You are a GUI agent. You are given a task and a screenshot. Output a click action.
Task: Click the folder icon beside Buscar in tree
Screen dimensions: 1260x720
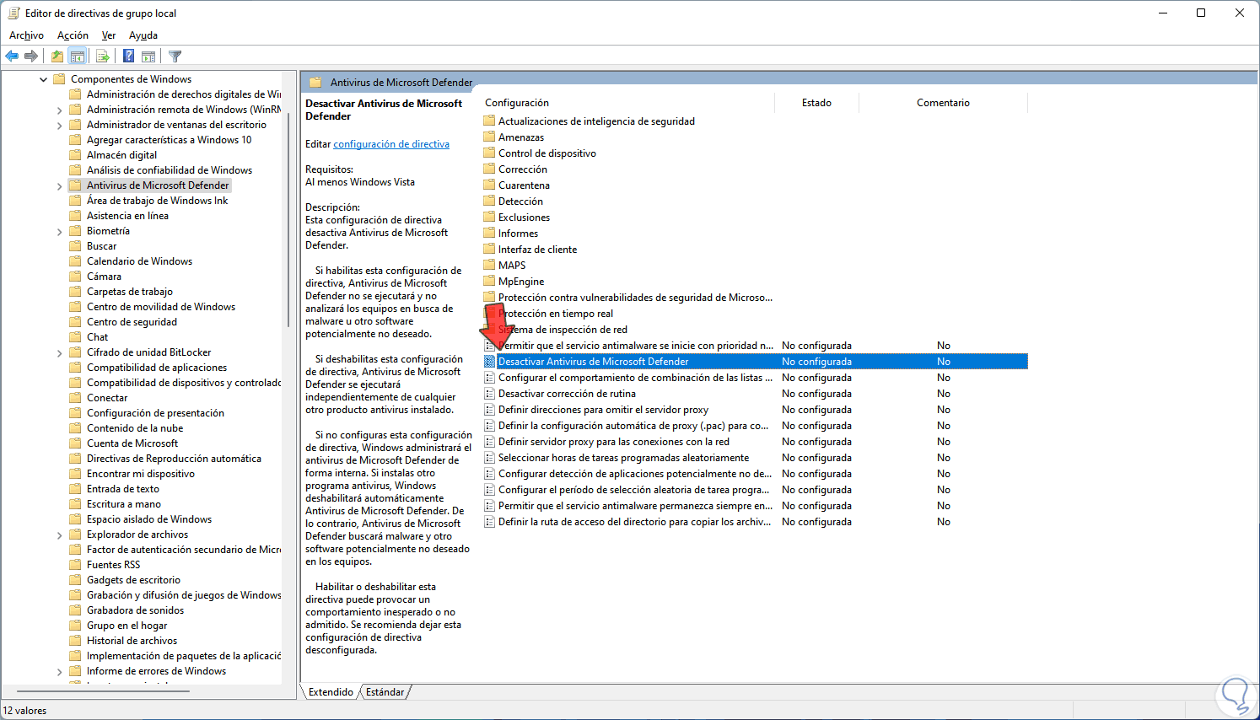[x=75, y=246]
